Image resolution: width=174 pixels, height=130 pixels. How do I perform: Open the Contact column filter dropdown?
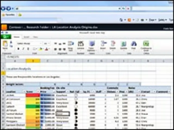coord(154,92)
